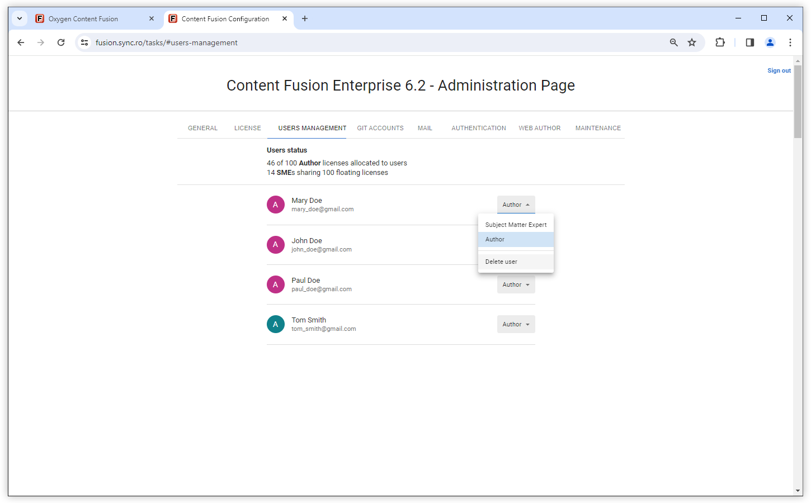Screen dimensions: 811x503
Task: Close the Oxygen Content Fusion tab
Action: click(152, 18)
